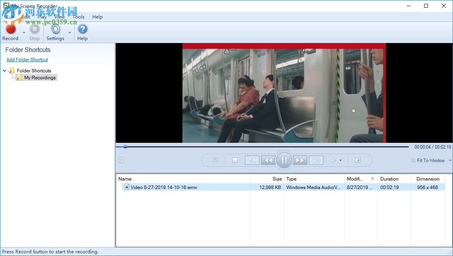
Task: Pop out the video to full screen
Action: [358, 160]
